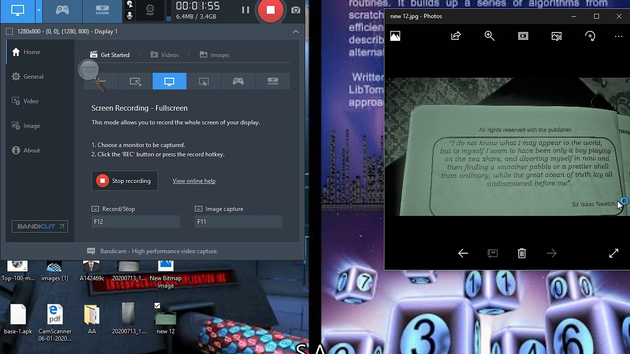Select the around mouse recording mode

[204, 82]
